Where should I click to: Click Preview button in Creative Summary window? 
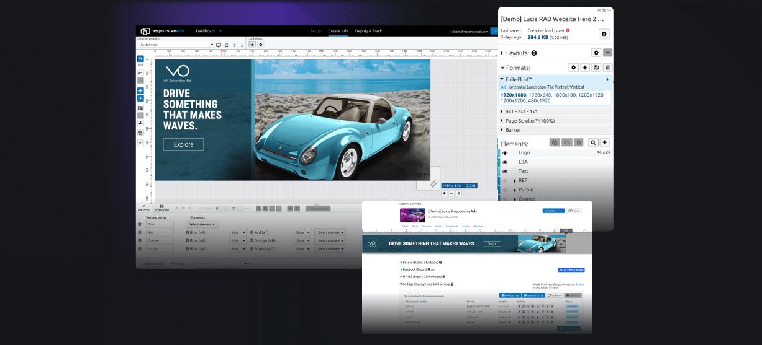574,211
